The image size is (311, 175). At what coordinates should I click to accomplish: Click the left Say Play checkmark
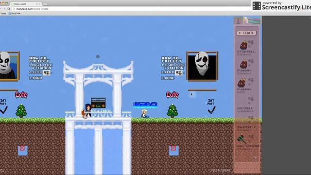coord(3,110)
